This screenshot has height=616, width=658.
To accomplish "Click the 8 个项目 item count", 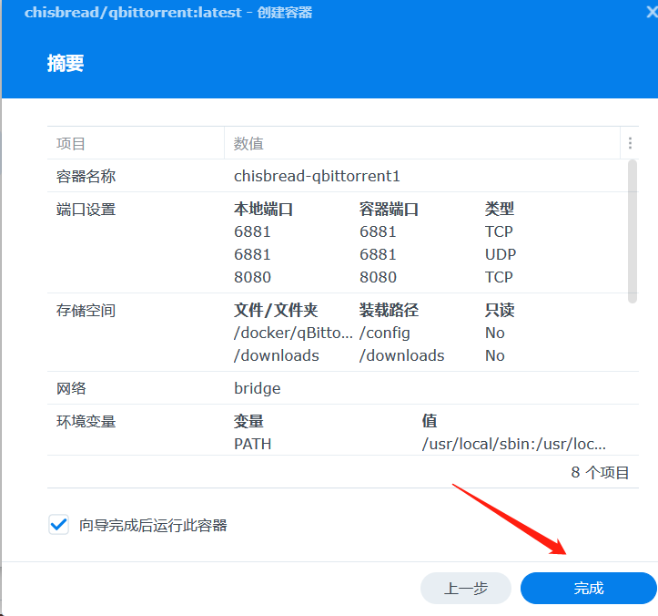I will tap(600, 472).
